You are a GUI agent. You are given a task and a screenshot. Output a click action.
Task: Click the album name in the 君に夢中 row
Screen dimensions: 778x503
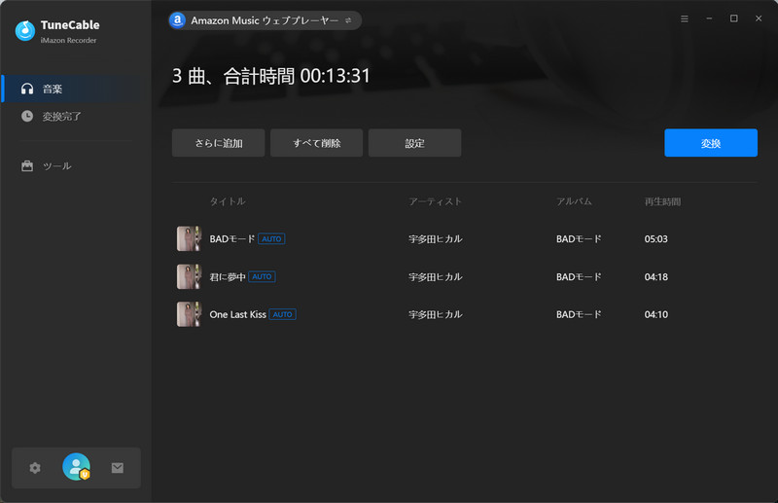(579, 276)
